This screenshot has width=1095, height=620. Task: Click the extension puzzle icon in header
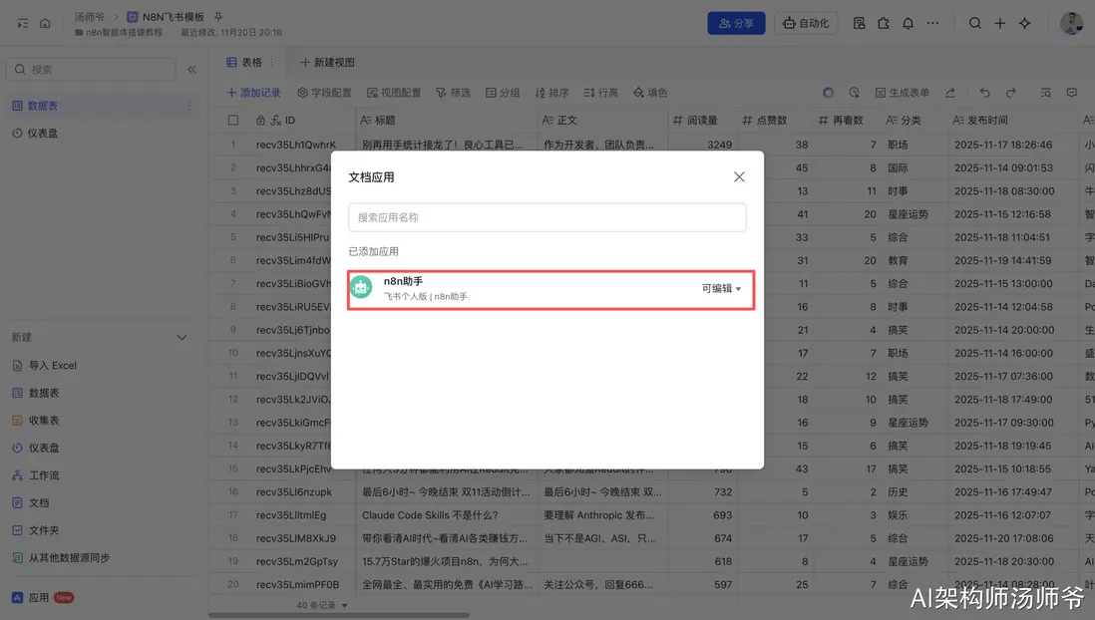point(884,23)
